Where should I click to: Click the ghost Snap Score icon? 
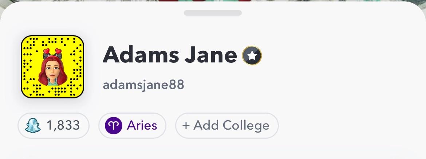click(33, 126)
